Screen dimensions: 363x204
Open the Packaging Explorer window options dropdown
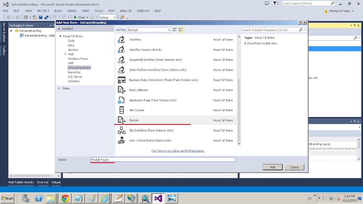pos(51,25)
